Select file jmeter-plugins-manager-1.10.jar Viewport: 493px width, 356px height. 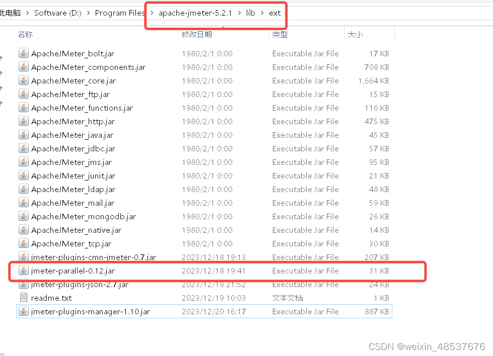pos(91,311)
